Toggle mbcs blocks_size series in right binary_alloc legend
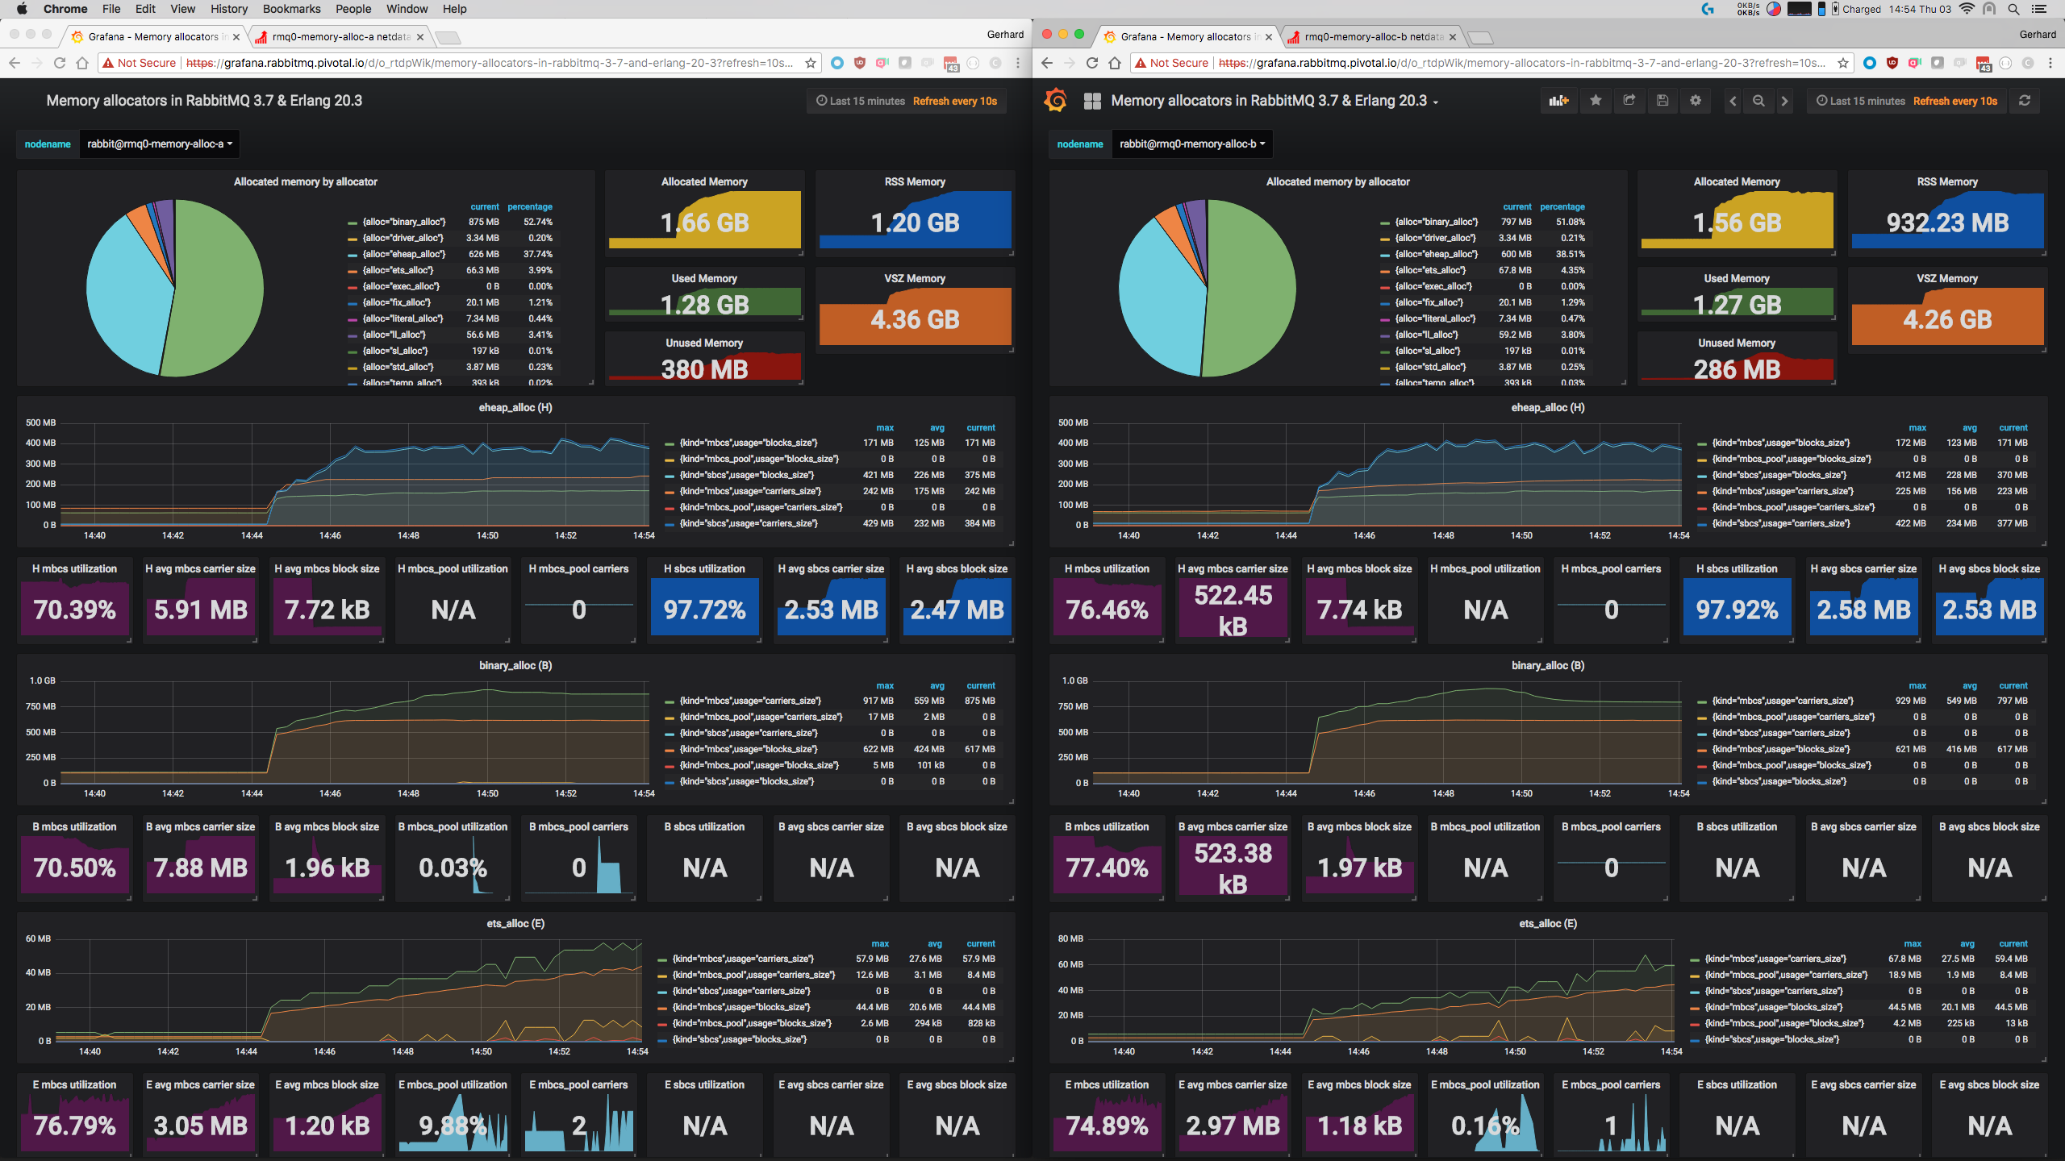 [x=1781, y=749]
